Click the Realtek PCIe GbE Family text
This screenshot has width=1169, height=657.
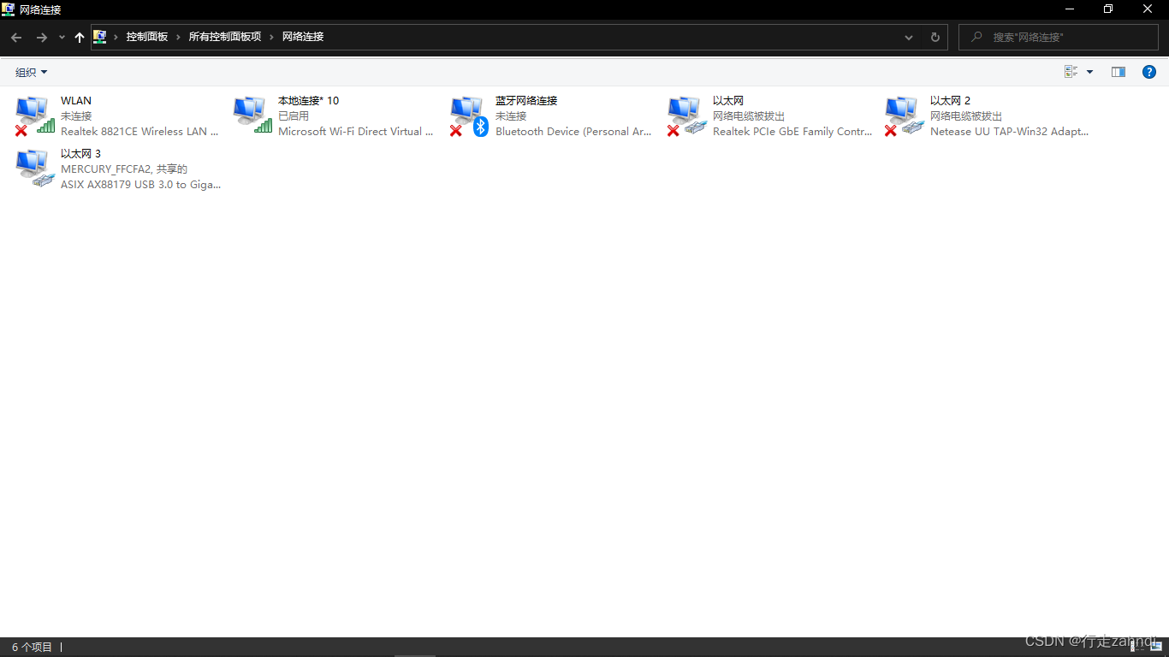coord(792,132)
